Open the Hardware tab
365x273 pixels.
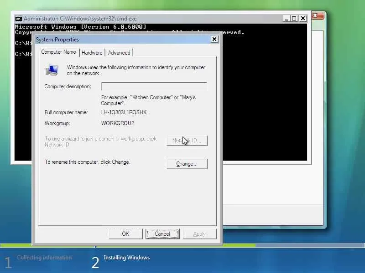click(x=92, y=53)
